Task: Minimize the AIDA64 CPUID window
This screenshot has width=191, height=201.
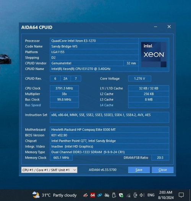Action: tap(155, 27)
